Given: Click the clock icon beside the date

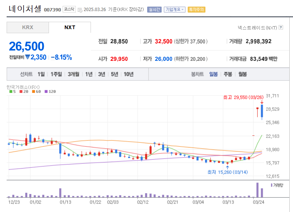Looking at the screenshot, I should [80, 10].
